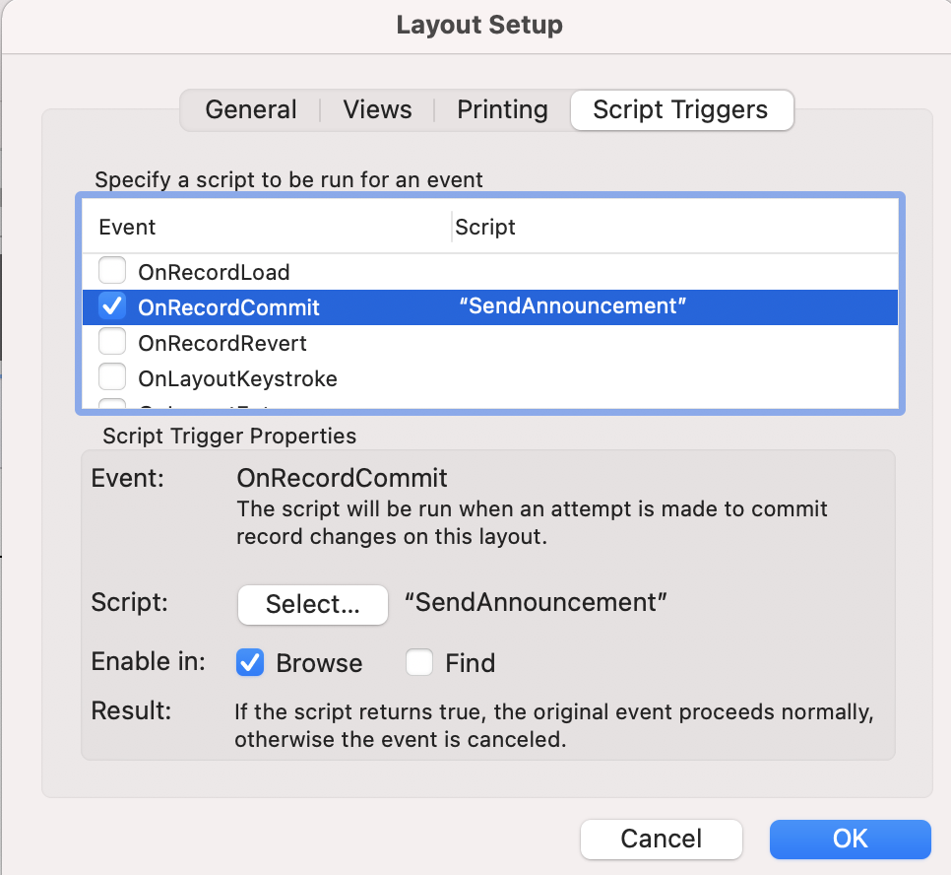Go to the Printing tab

[x=502, y=110]
